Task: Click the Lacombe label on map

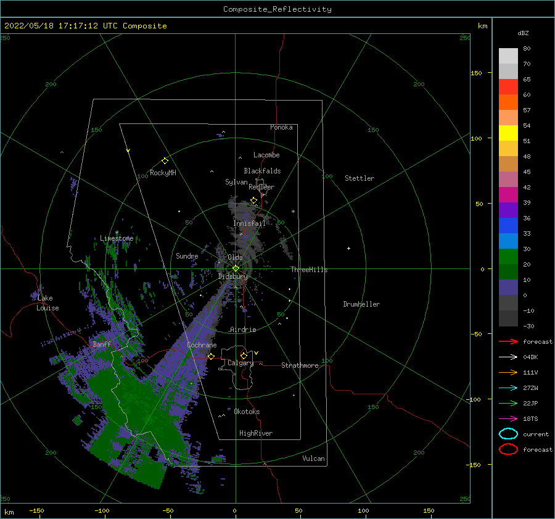Action: pyautogui.click(x=266, y=155)
